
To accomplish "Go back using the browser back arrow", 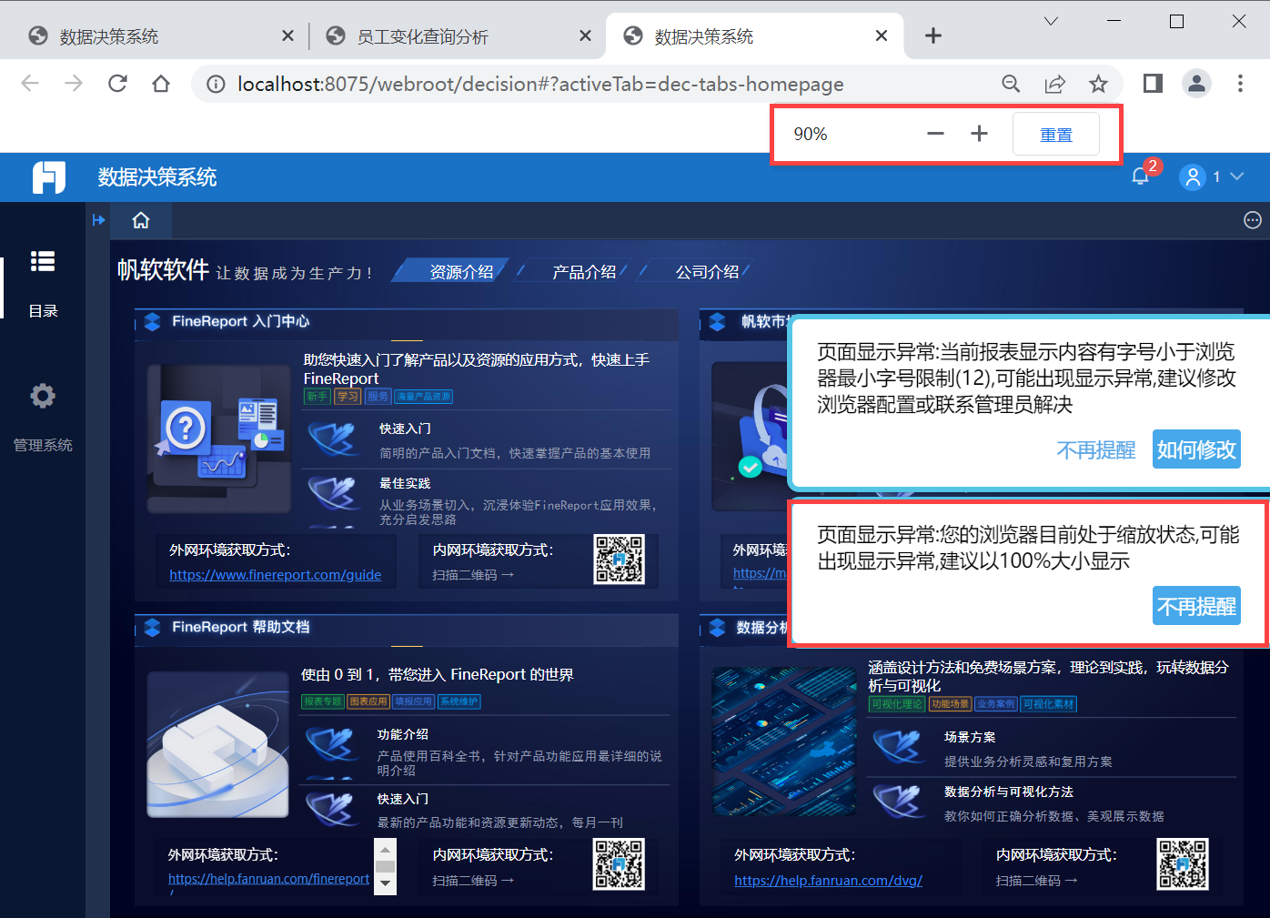I will 30,84.
